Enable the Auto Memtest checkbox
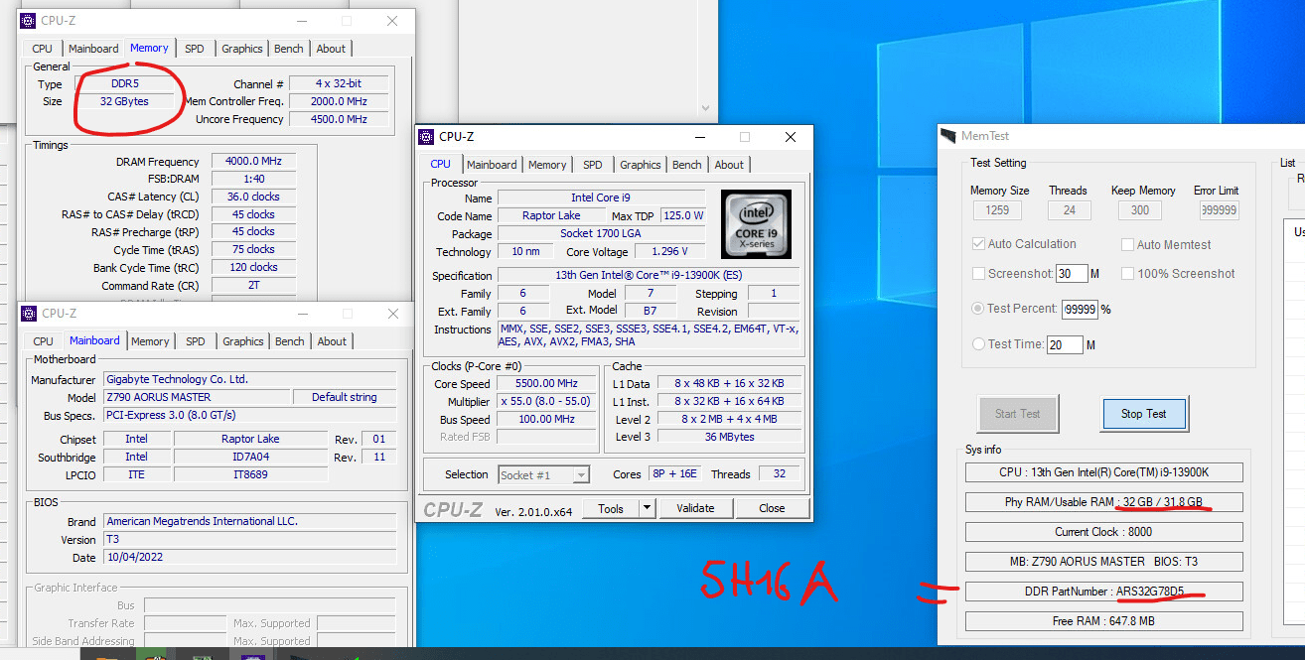Viewport: 1305px width, 660px height. pos(1127,244)
